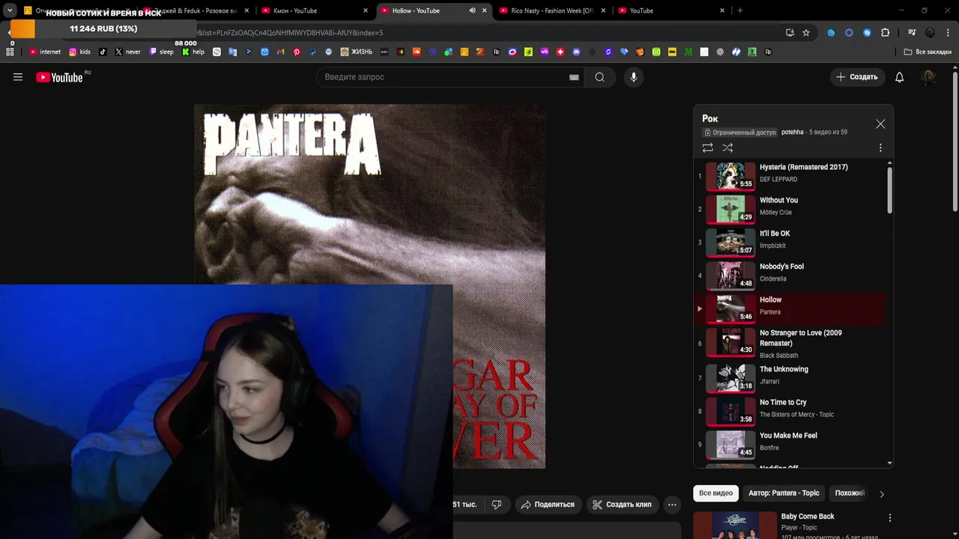Viewport: 959px width, 539px height.
Task: Close the Рок playlist panel
Action: (x=880, y=124)
